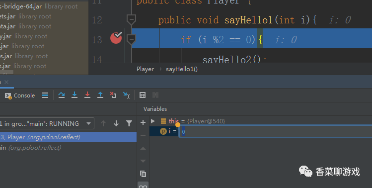The height and width of the screenshot is (188, 372).
Task: Click the New Watch plus icon
Action: [x=143, y=122]
